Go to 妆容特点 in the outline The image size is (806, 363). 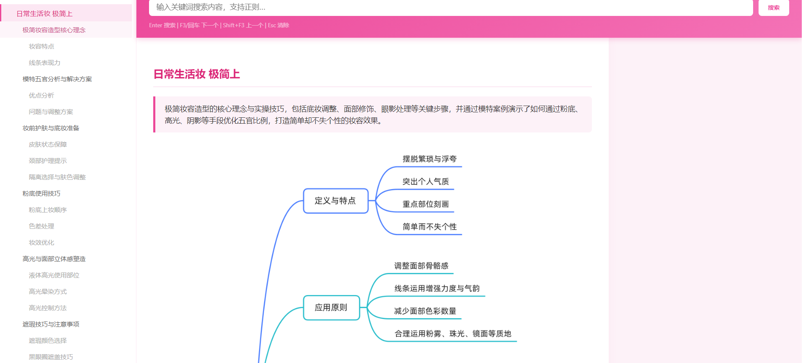click(41, 47)
